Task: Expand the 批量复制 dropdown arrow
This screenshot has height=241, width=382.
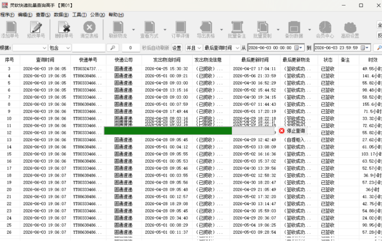Action: (x=278, y=30)
